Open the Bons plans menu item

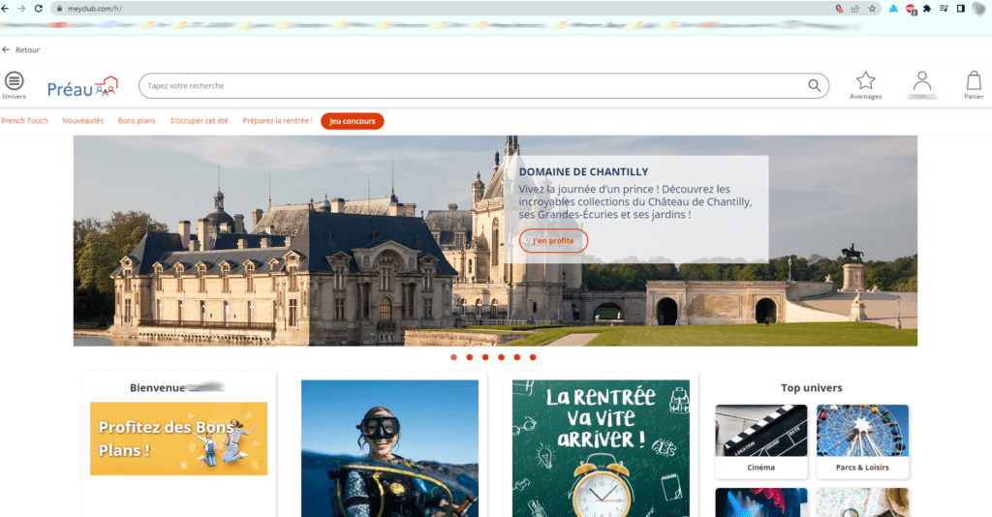(x=137, y=121)
